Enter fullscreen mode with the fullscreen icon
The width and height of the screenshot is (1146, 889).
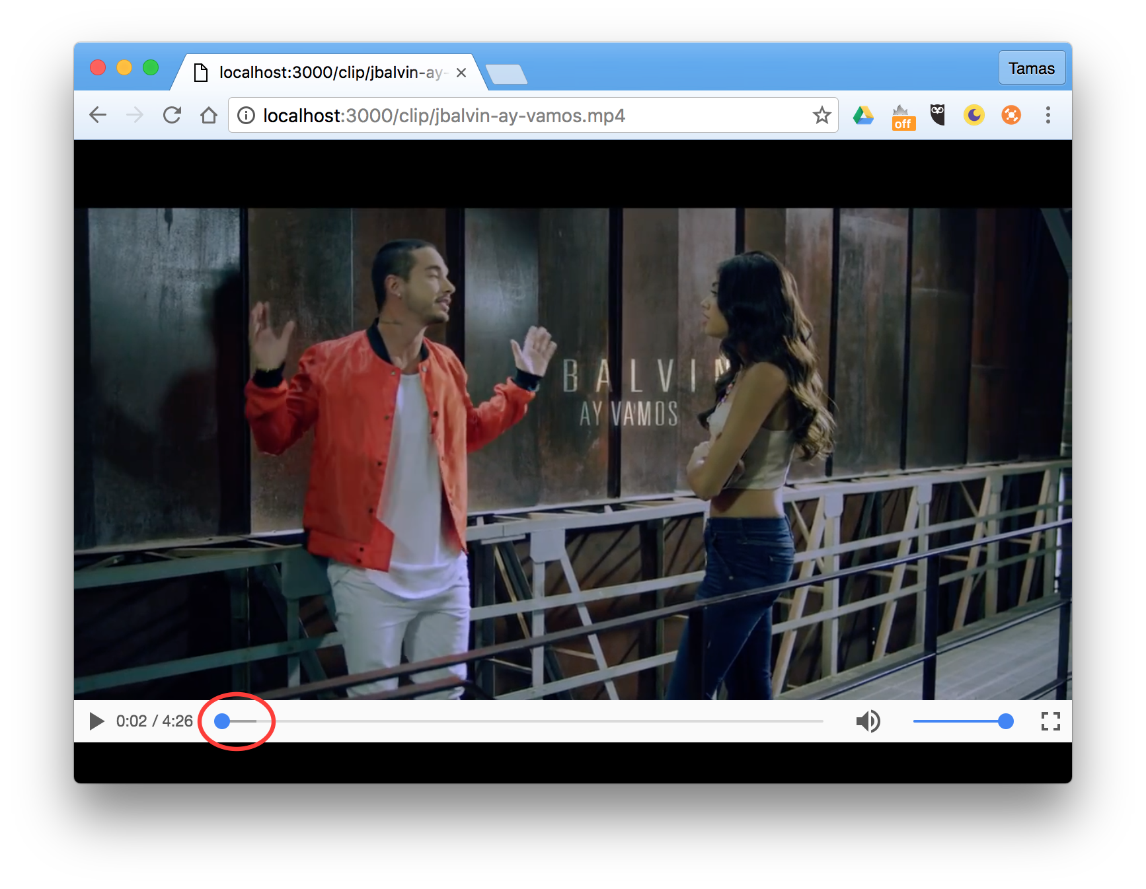pyautogui.click(x=1050, y=721)
